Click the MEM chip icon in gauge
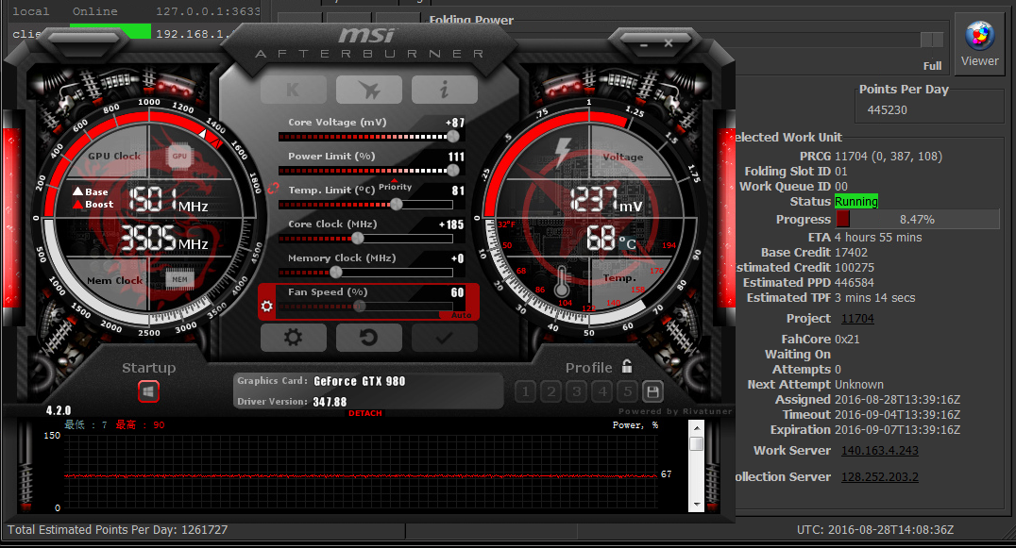 (x=179, y=279)
